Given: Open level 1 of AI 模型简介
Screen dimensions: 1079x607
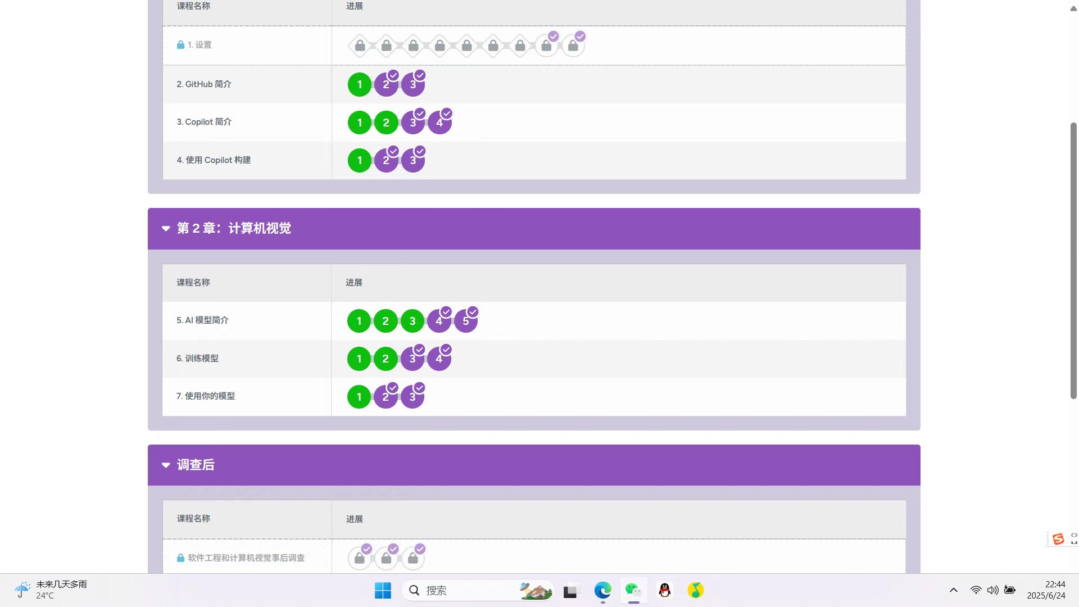Looking at the screenshot, I should [359, 321].
